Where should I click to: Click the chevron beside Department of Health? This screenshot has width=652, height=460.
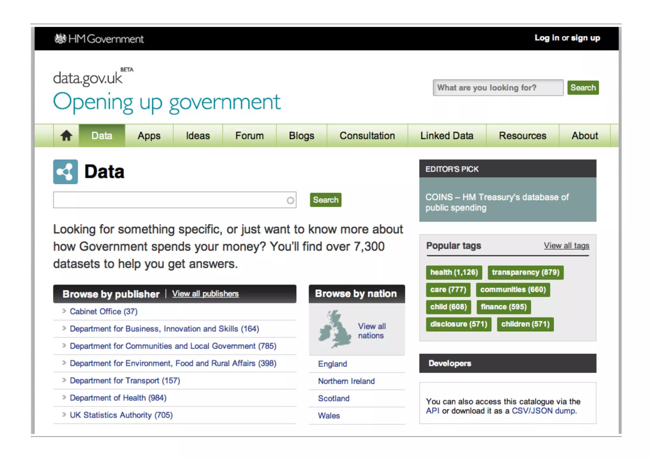click(64, 397)
